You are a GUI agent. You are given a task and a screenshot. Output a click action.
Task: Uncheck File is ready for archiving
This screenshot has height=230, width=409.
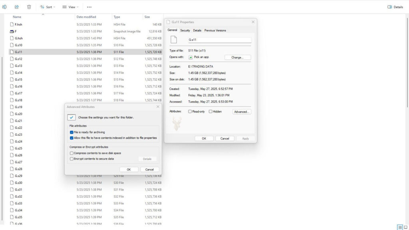click(x=71, y=132)
